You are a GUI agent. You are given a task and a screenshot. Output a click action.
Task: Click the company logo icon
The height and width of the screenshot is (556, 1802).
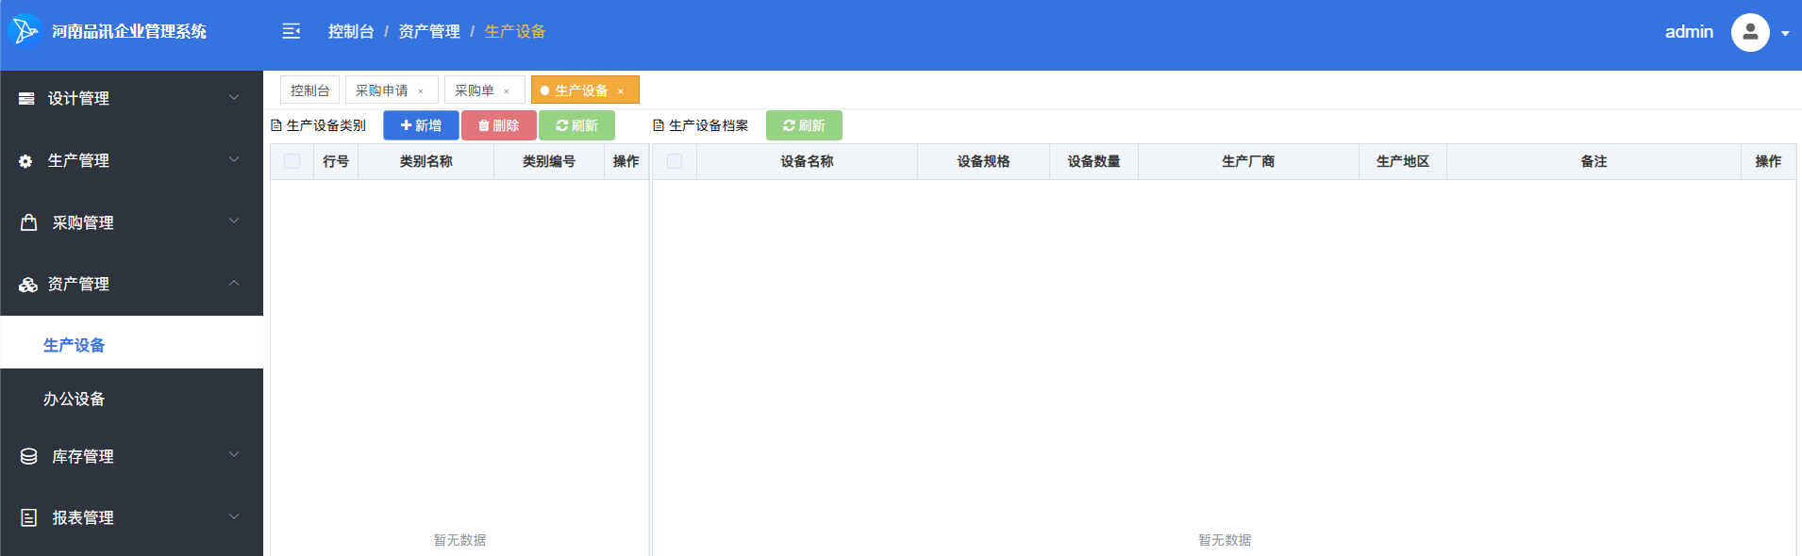pos(25,31)
